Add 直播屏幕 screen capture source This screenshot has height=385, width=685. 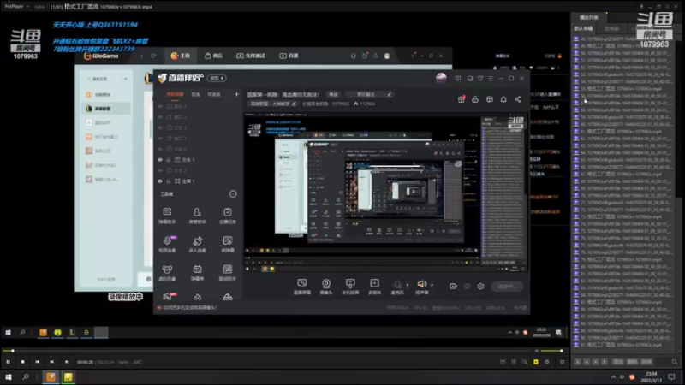coord(302,287)
